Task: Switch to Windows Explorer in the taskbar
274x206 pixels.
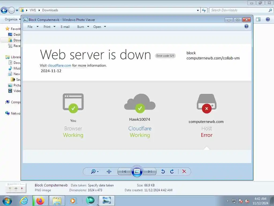Action: [57, 201]
